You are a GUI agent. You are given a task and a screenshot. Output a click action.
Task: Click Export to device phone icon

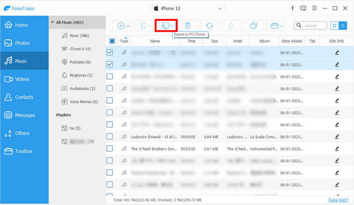[x=143, y=26]
